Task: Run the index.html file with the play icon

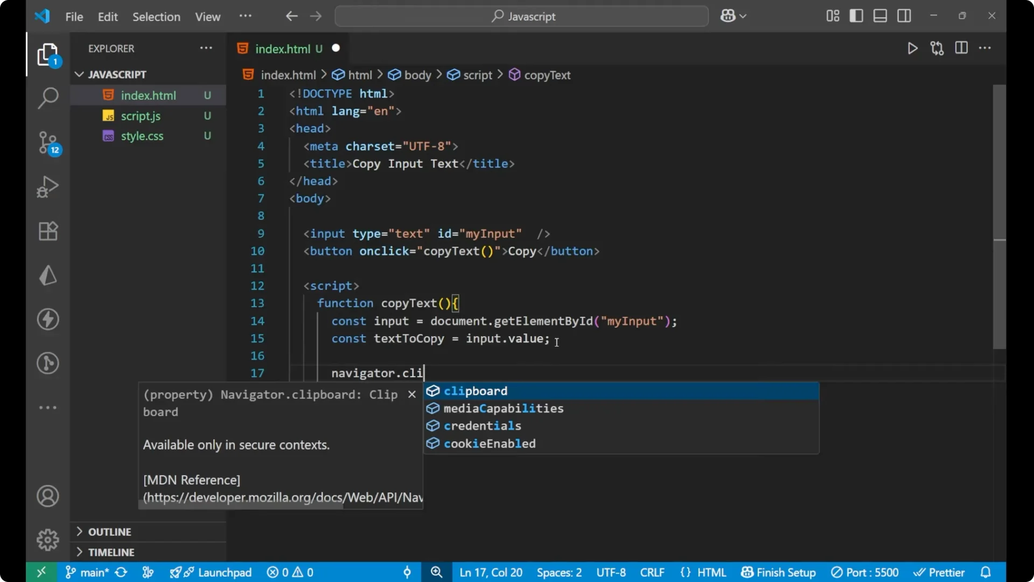Action: pyautogui.click(x=912, y=48)
